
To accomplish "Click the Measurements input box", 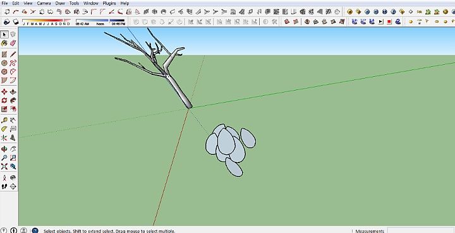I will [421, 230].
